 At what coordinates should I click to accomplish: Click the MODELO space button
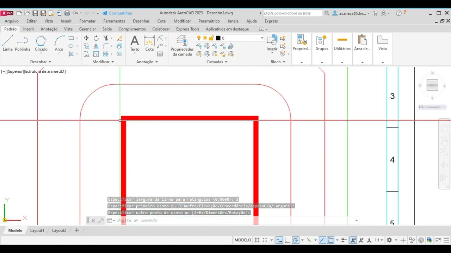click(243, 240)
